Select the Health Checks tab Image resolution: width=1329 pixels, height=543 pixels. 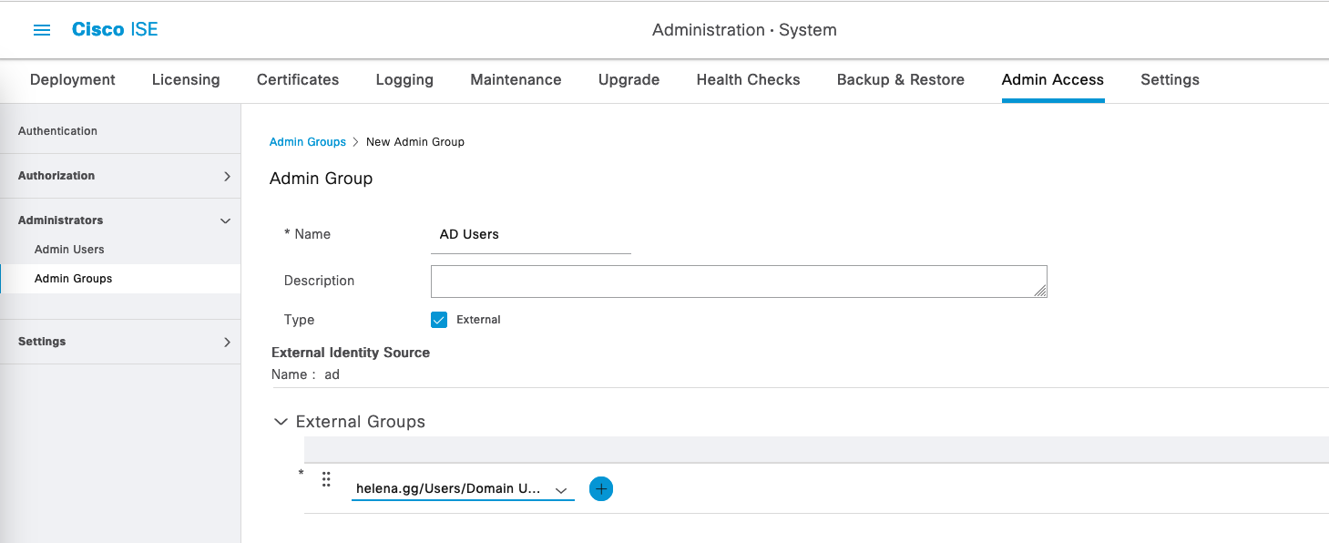[x=748, y=80]
